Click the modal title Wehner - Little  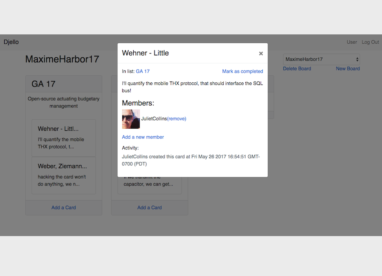[x=145, y=53]
